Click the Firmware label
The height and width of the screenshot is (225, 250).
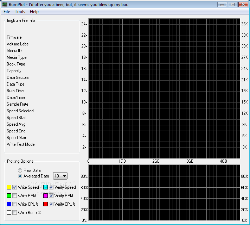pos(14,37)
